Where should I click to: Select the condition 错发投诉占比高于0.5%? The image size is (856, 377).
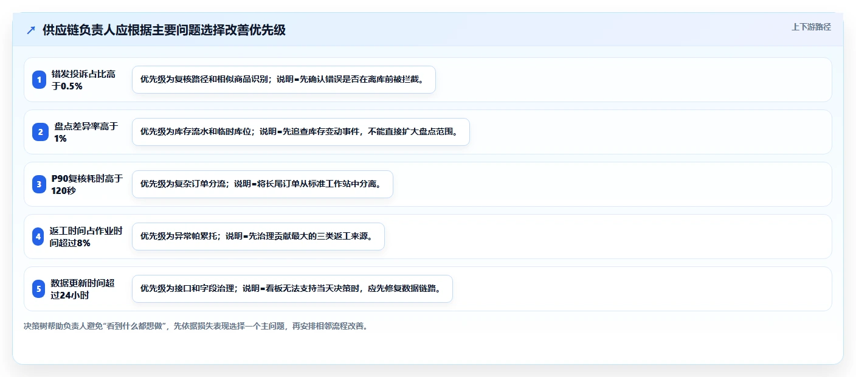click(x=83, y=80)
